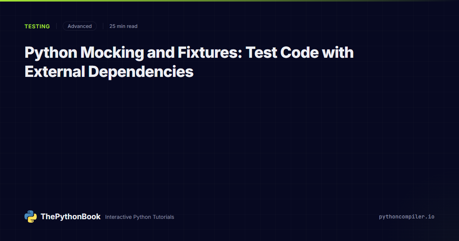Click the first word Python of the headline
The height and width of the screenshot is (241, 459).
click(x=50, y=53)
